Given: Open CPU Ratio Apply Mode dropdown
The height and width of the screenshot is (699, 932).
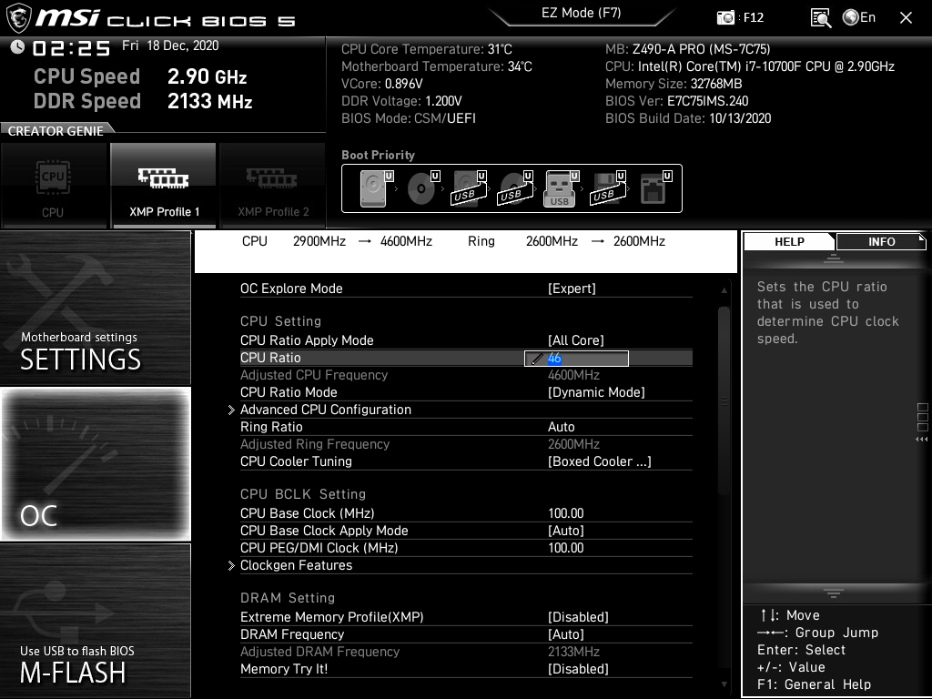Looking at the screenshot, I should coord(575,340).
